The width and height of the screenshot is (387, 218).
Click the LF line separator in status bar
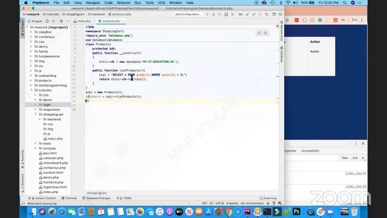click(x=211, y=203)
